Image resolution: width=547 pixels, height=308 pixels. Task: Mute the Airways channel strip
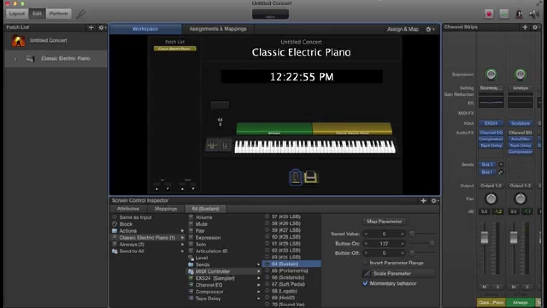[514, 287]
